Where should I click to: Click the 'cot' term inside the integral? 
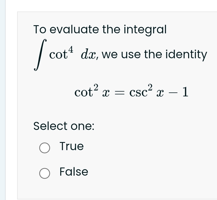pyautogui.click(x=58, y=55)
